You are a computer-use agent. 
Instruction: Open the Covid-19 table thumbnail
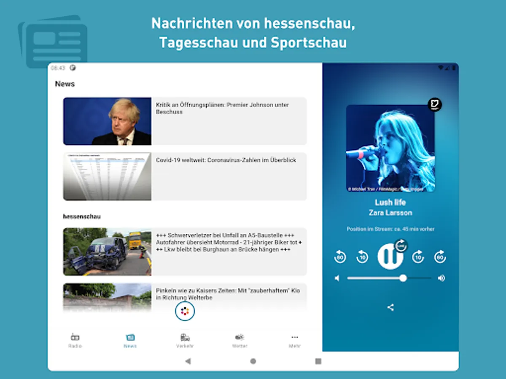(x=107, y=176)
